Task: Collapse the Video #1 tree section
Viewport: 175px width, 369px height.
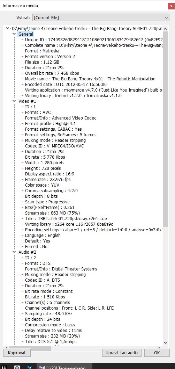Action: (x=14, y=101)
